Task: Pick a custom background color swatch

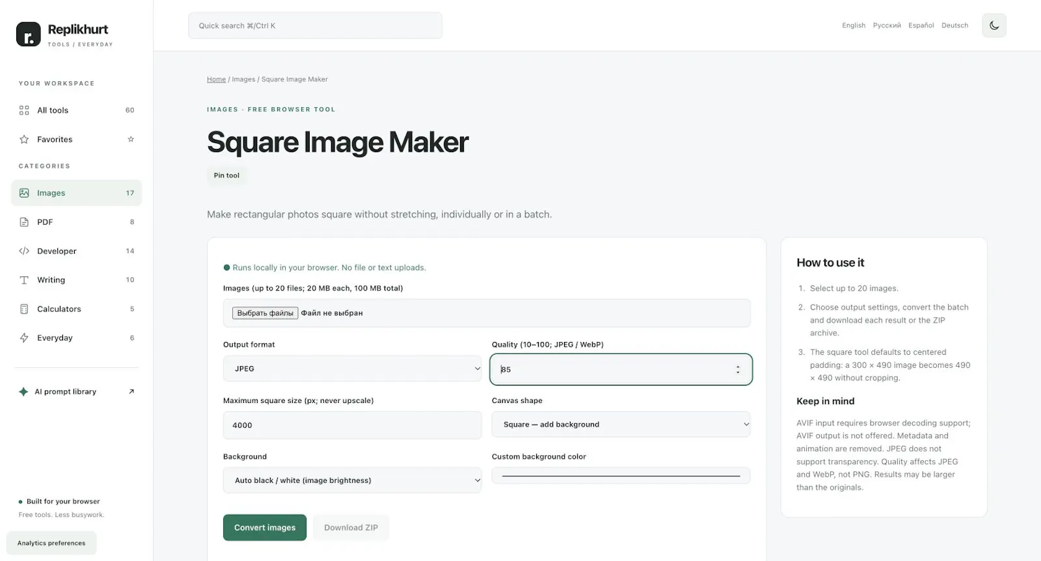Action: point(621,476)
